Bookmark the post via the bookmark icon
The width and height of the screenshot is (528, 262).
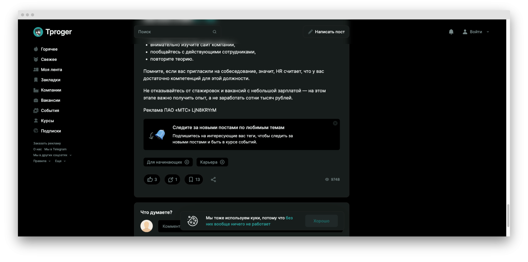(x=194, y=179)
